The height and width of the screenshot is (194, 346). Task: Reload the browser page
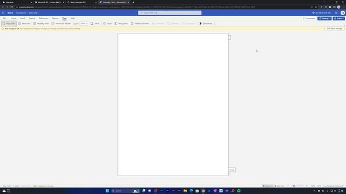tap(12, 7)
